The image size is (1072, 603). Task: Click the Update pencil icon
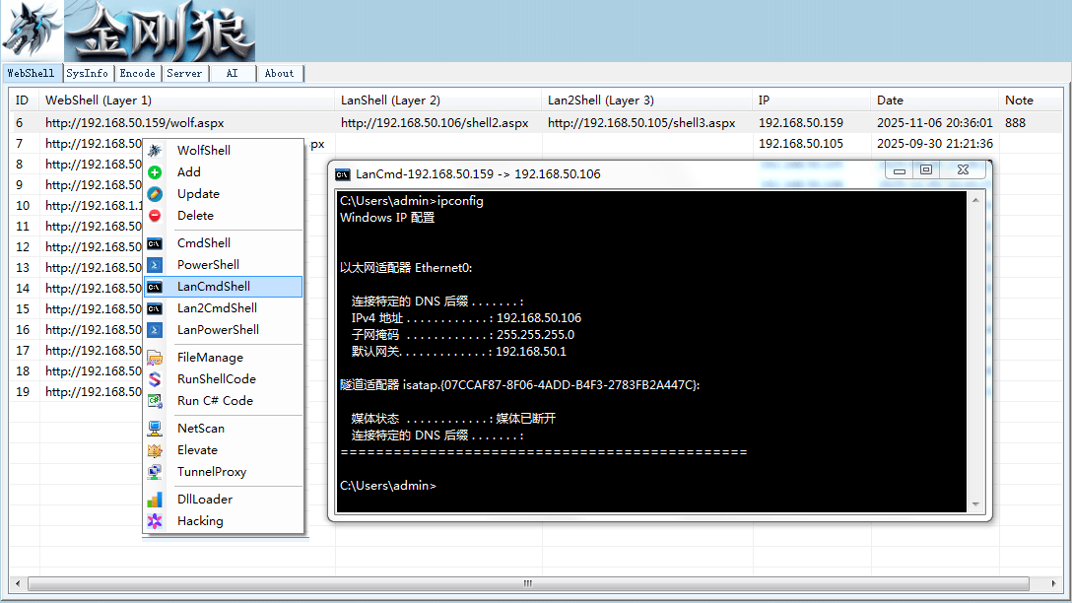point(155,194)
